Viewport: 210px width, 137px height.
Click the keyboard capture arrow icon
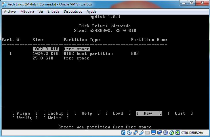(178, 133)
